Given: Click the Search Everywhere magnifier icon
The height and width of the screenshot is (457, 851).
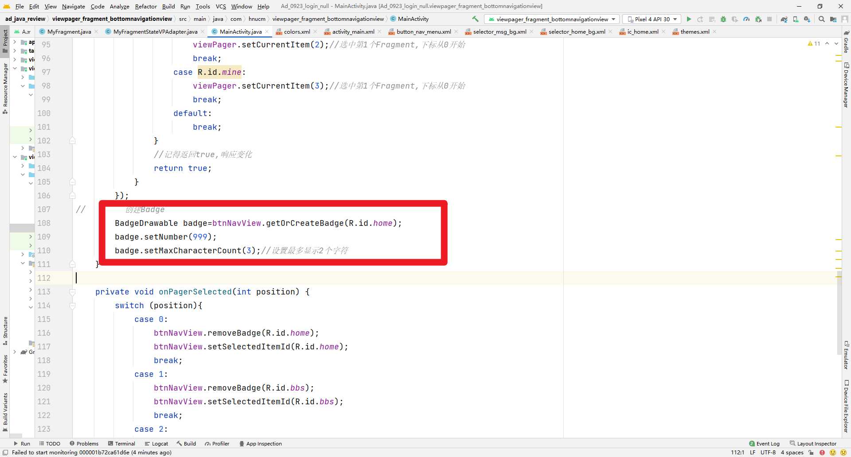Looking at the screenshot, I should tap(822, 19).
